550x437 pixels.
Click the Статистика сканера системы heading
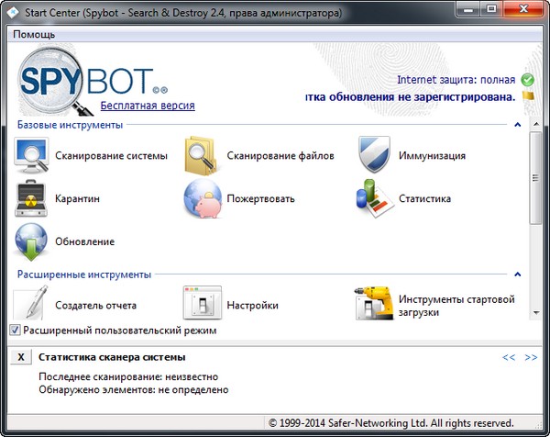tap(112, 357)
